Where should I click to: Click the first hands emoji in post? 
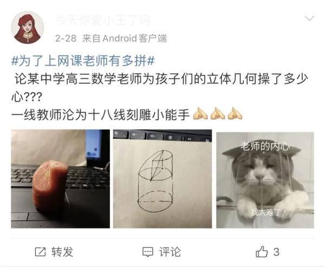[x=200, y=113]
